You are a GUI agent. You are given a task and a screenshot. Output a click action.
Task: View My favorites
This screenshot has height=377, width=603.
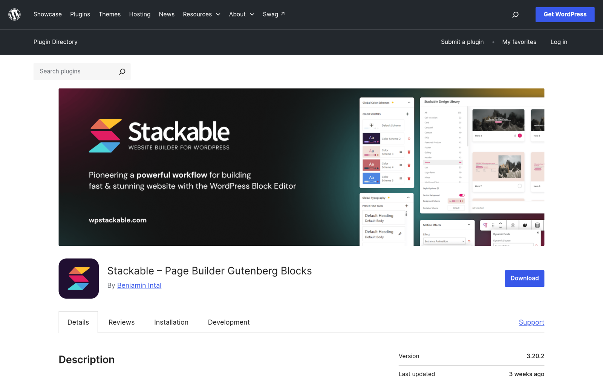(519, 42)
